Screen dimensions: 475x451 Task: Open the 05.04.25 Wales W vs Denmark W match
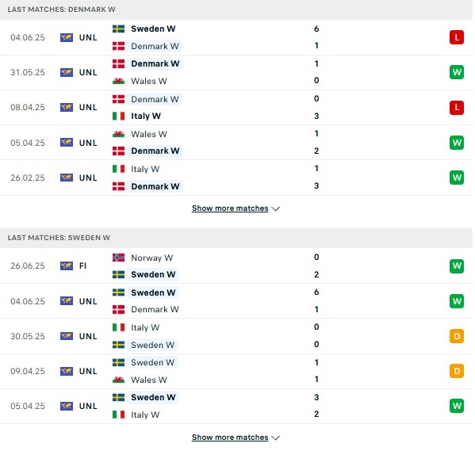point(236,143)
